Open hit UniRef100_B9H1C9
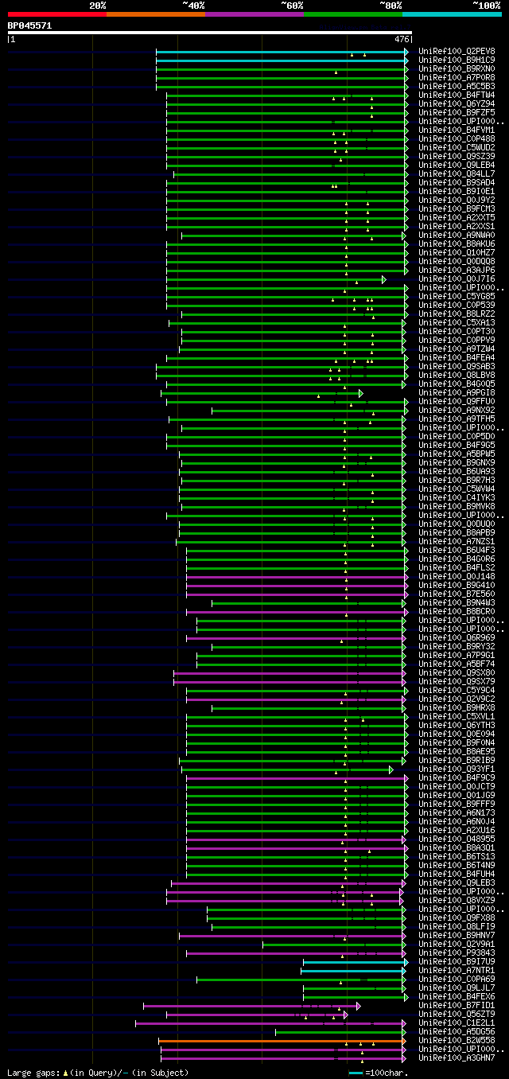The height and width of the screenshot is (1079, 509). [457, 60]
